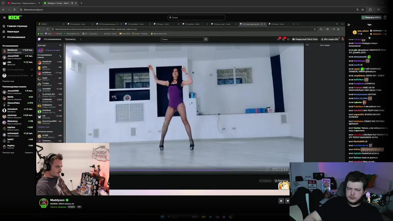The height and width of the screenshot is (221, 393).
Task: Go back in browser history
Action: click(3, 10)
